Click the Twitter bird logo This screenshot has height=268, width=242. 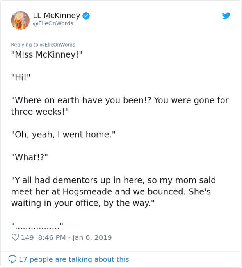226,16
